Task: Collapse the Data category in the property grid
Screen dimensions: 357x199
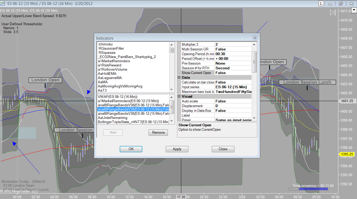Action: tap(179, 77)
